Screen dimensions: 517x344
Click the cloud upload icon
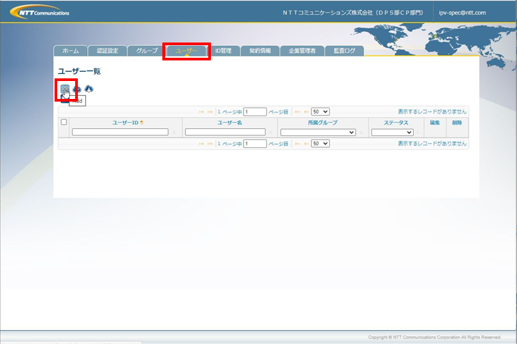coord(77,89)
